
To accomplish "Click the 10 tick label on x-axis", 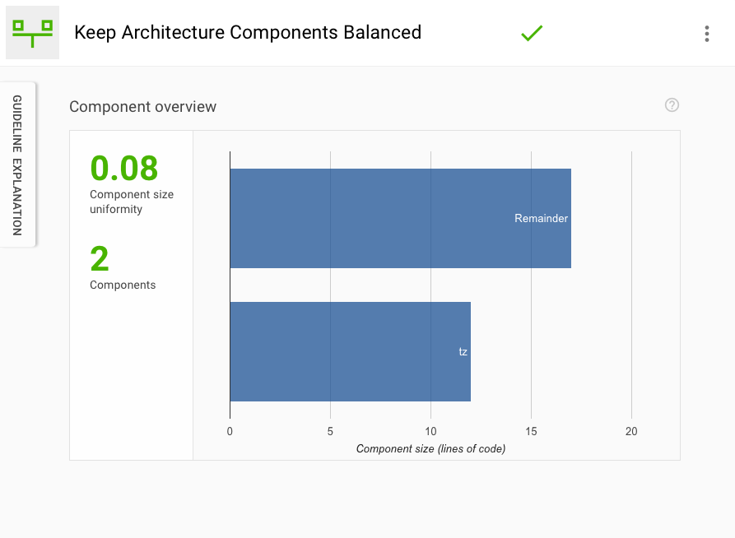I will click(430, 432).
